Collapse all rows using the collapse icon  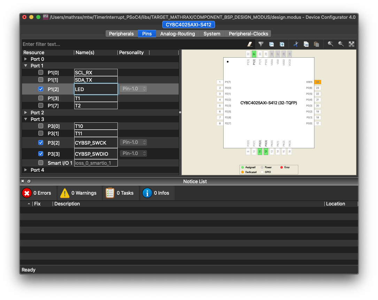[x=271, y=44]
